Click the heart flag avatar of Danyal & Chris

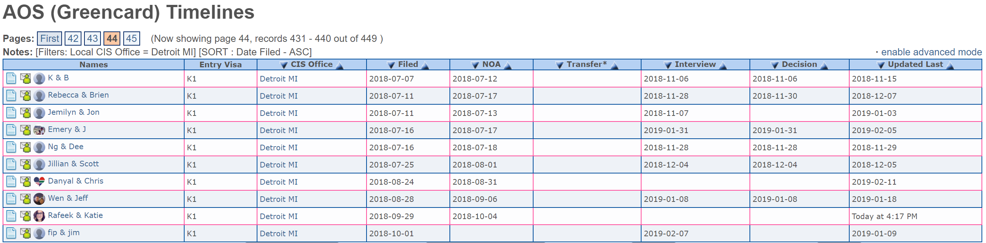[39, 182]
